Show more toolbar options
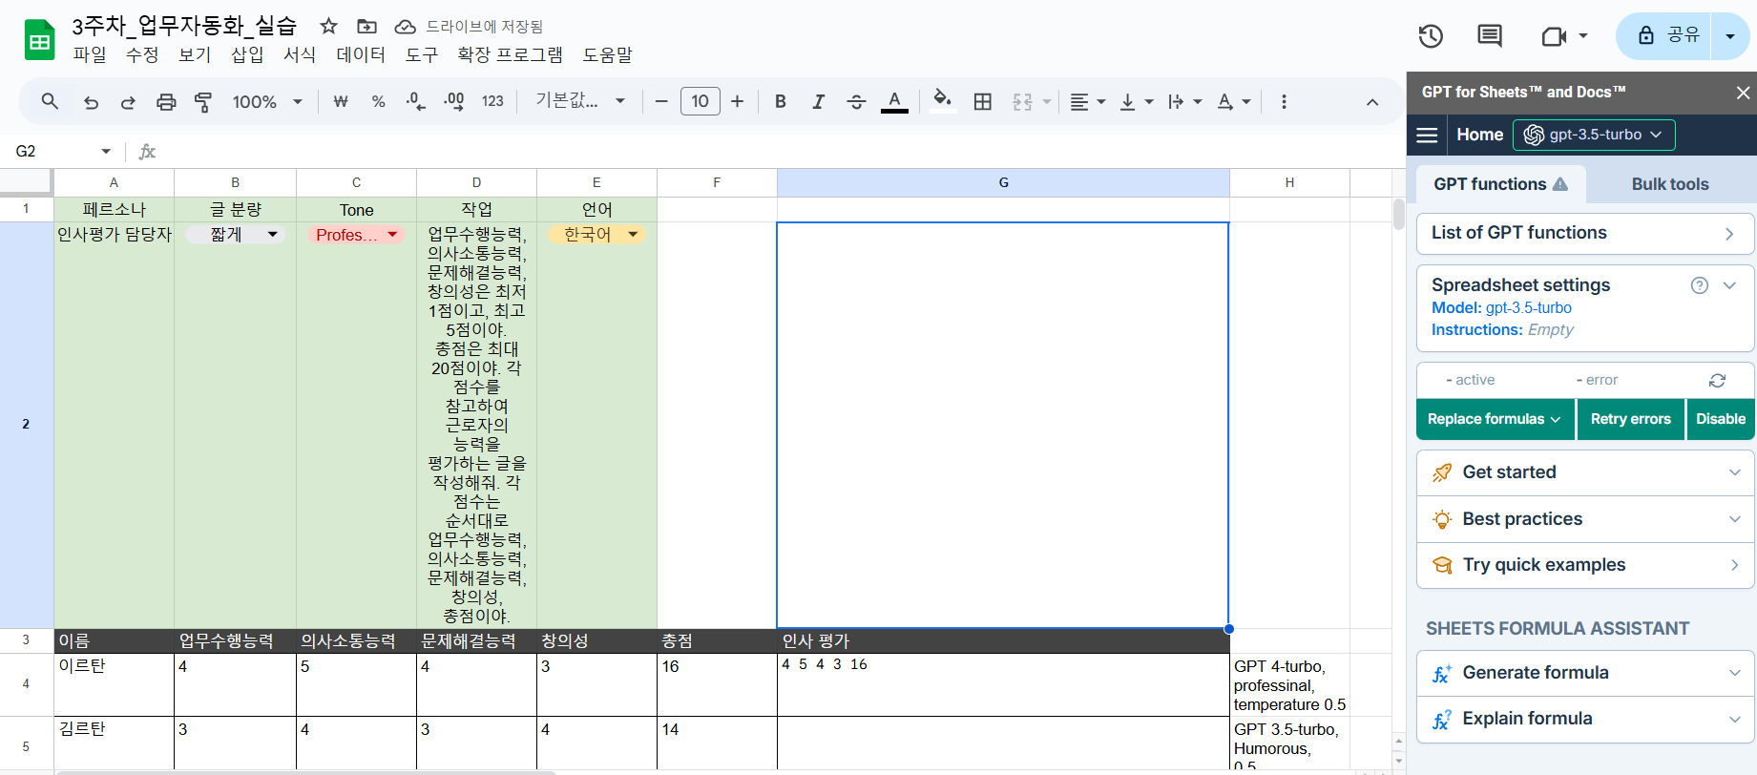Image resolution: width=1757 pixels, height=775 pixels. (1284, 101)
